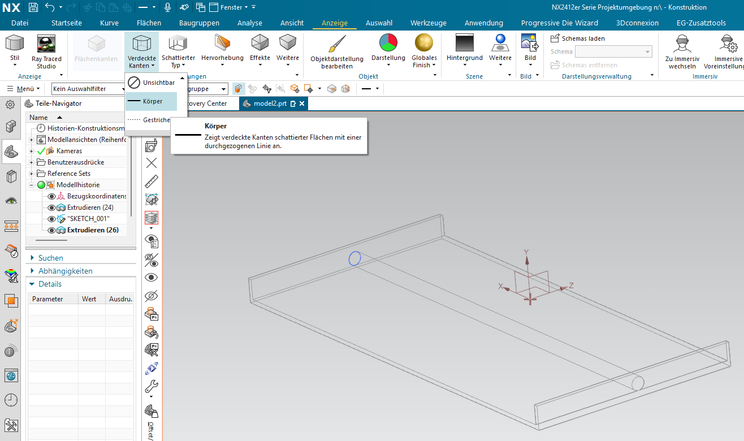Open Teile-Navigator settings gear in sidebar
Viewport: 744px width, 441px height.
click(x=10, y=105)
